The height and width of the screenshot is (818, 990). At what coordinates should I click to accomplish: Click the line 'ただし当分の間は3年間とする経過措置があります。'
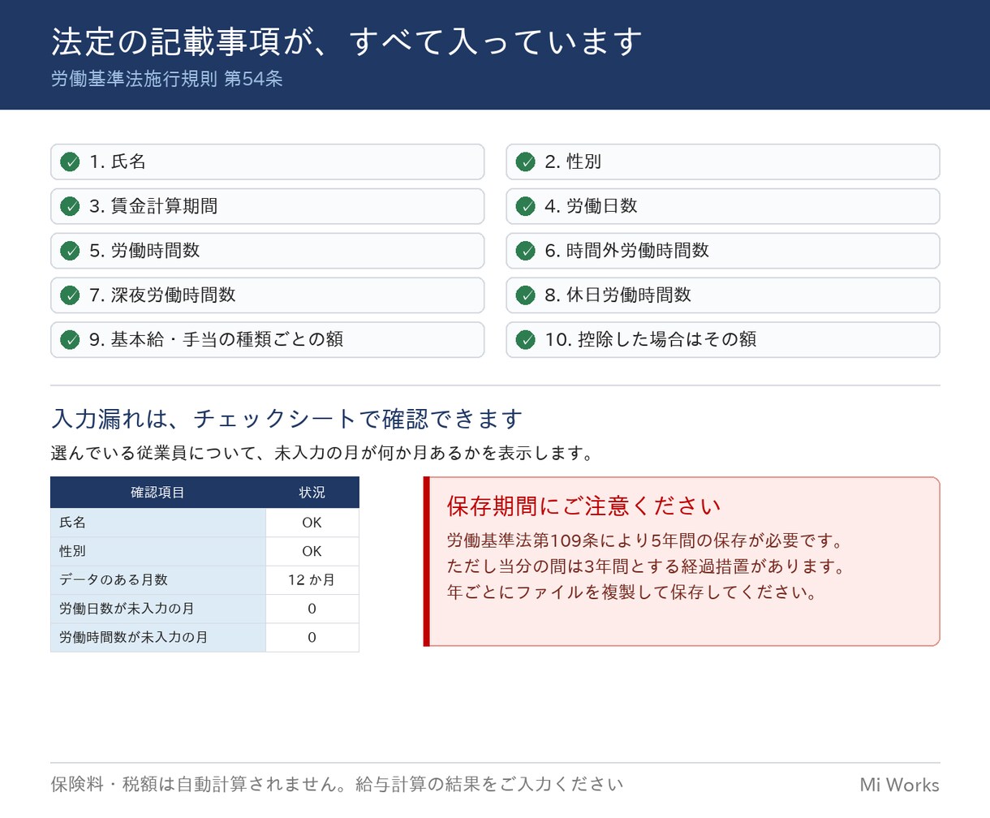coord(647,566)
